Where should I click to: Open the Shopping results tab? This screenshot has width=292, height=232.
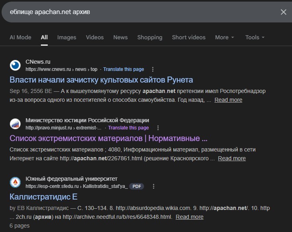pyautogui.click(x=150, y=37)
